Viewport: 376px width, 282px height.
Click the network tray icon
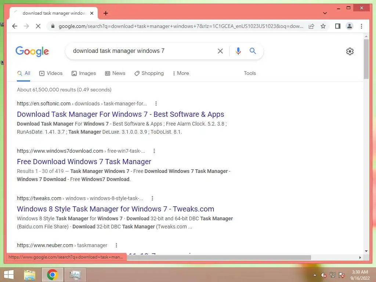click(332, 275)
